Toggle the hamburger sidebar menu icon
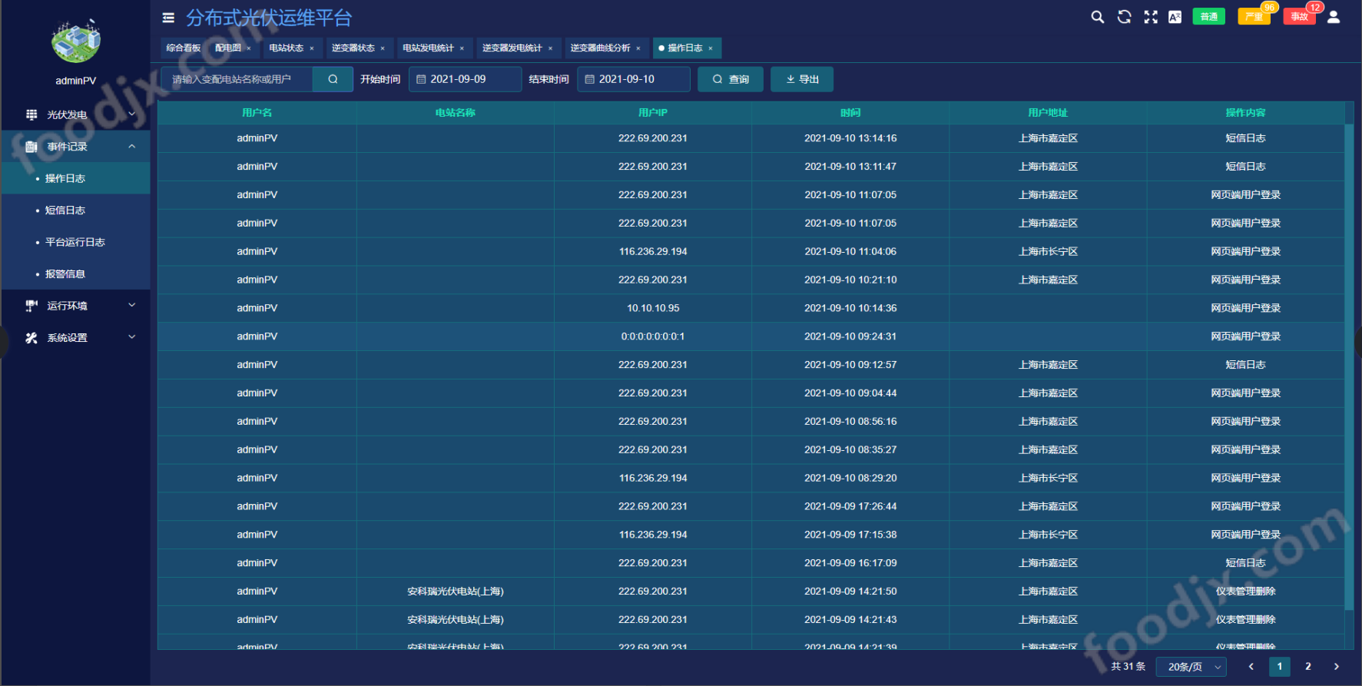This screenshot has height=686, width=1362. [168, 18]
